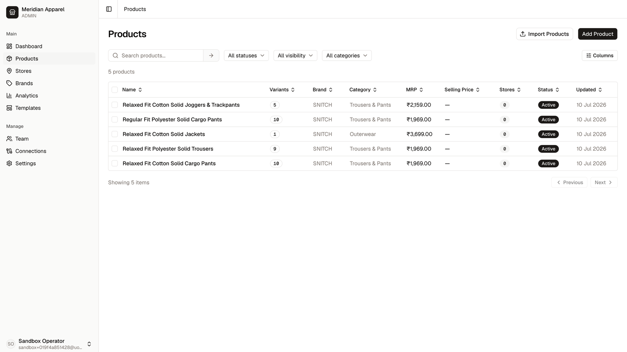Click the ₹3,699.00 MRP value

[419, 134]
